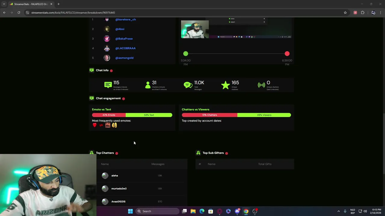The image size is (385, 216).
Task: Click the Name header in Top Sub Gifters
Action: coord(211,164)
